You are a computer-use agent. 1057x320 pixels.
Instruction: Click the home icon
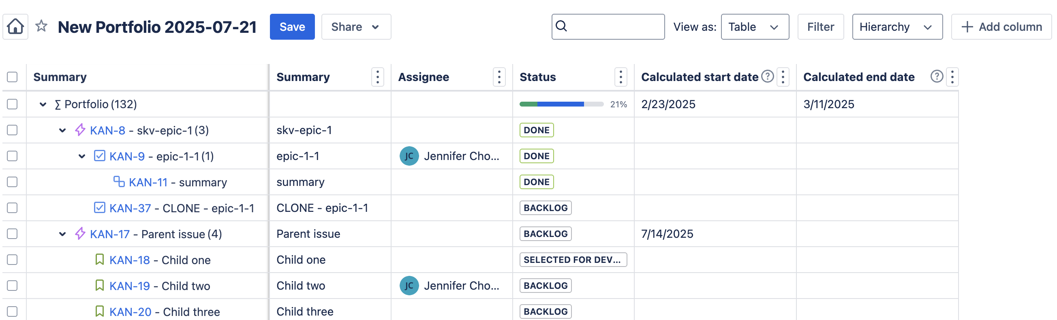coord(15,27)
